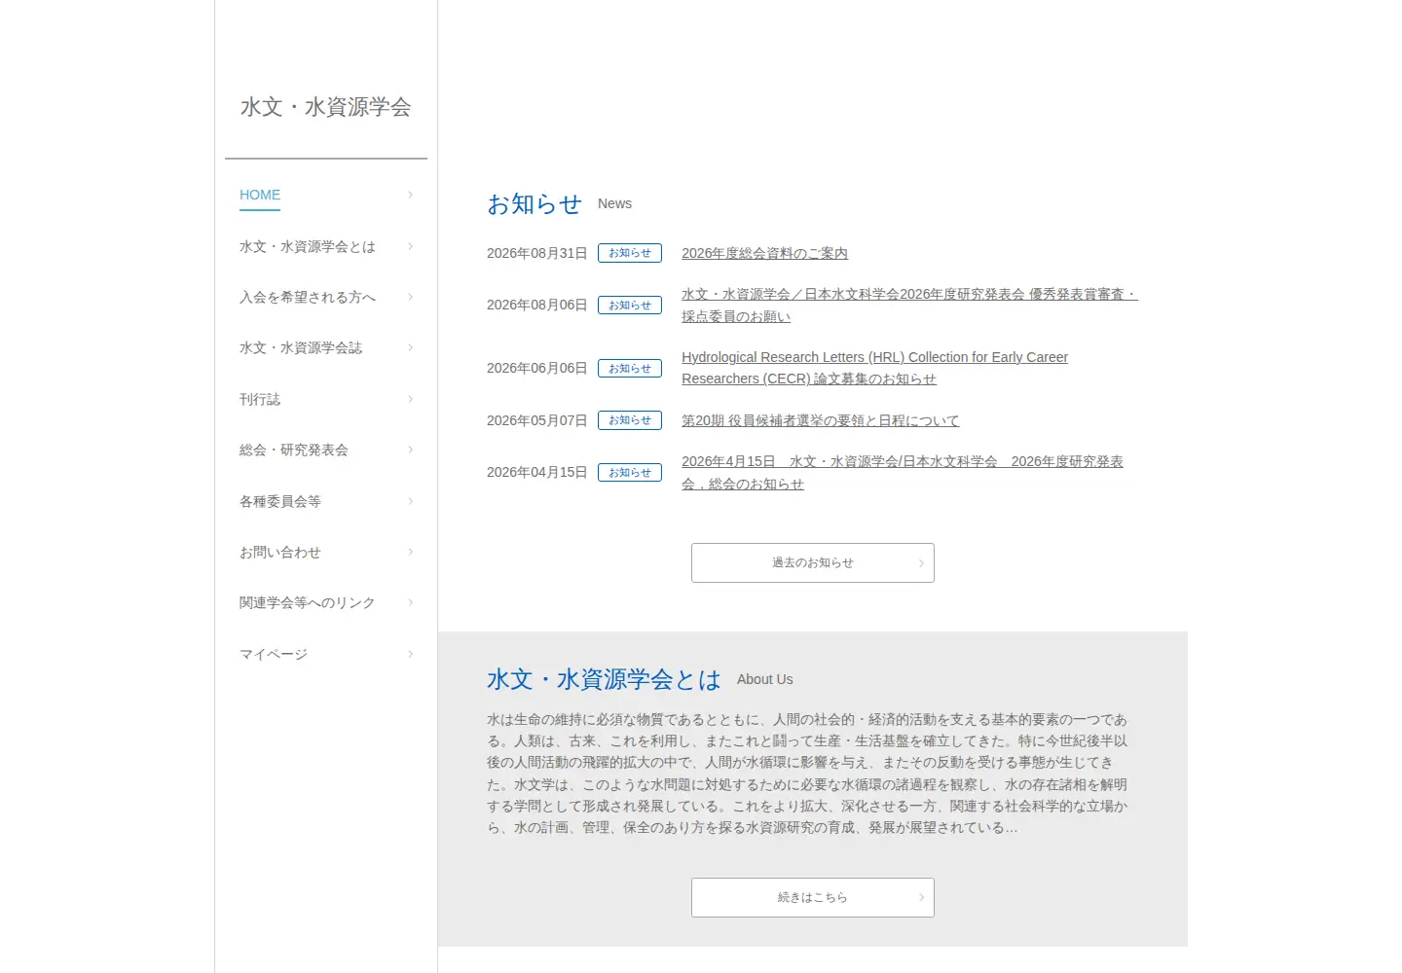Viewport: 1402px width, 973px height.
Task: Open お問い合わせ contact page
Action: tap(280, 553)
